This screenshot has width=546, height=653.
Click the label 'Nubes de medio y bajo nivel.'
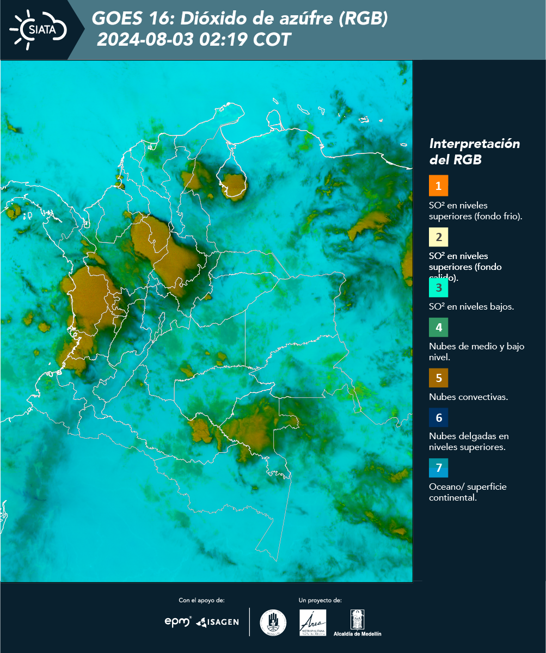click(x=477, y=352)
